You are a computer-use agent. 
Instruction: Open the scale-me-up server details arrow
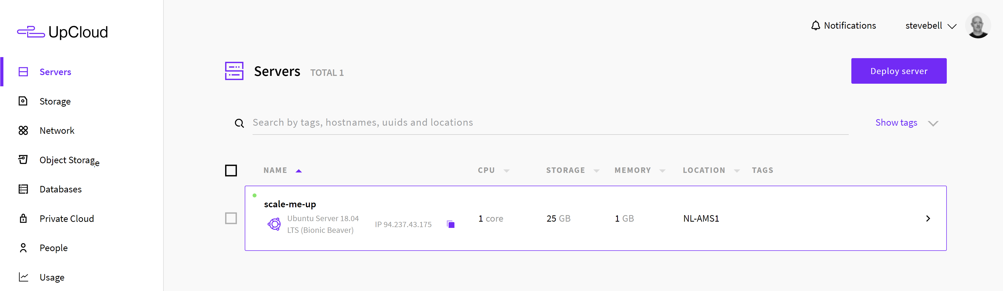[928, 218]
